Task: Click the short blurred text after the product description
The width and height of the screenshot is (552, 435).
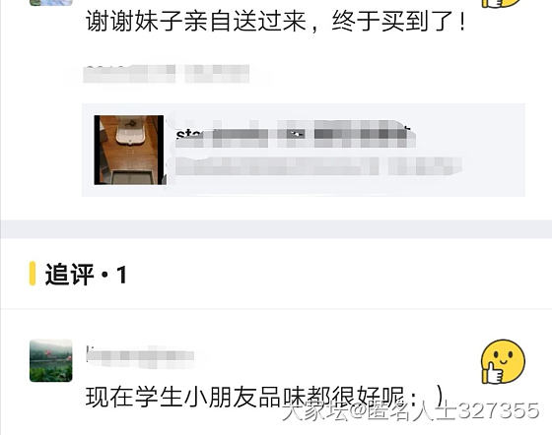Action: [425, 166]
